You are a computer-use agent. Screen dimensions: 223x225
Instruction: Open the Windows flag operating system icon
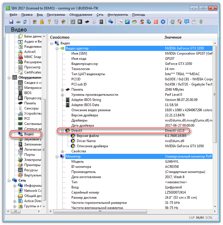click(x=35, y=22)
